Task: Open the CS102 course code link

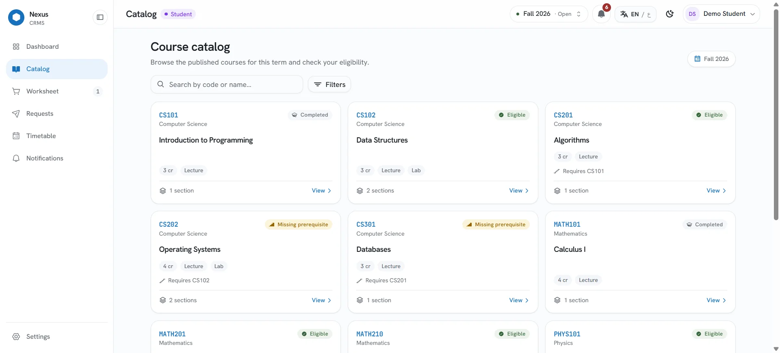Action: coord(366,115)
